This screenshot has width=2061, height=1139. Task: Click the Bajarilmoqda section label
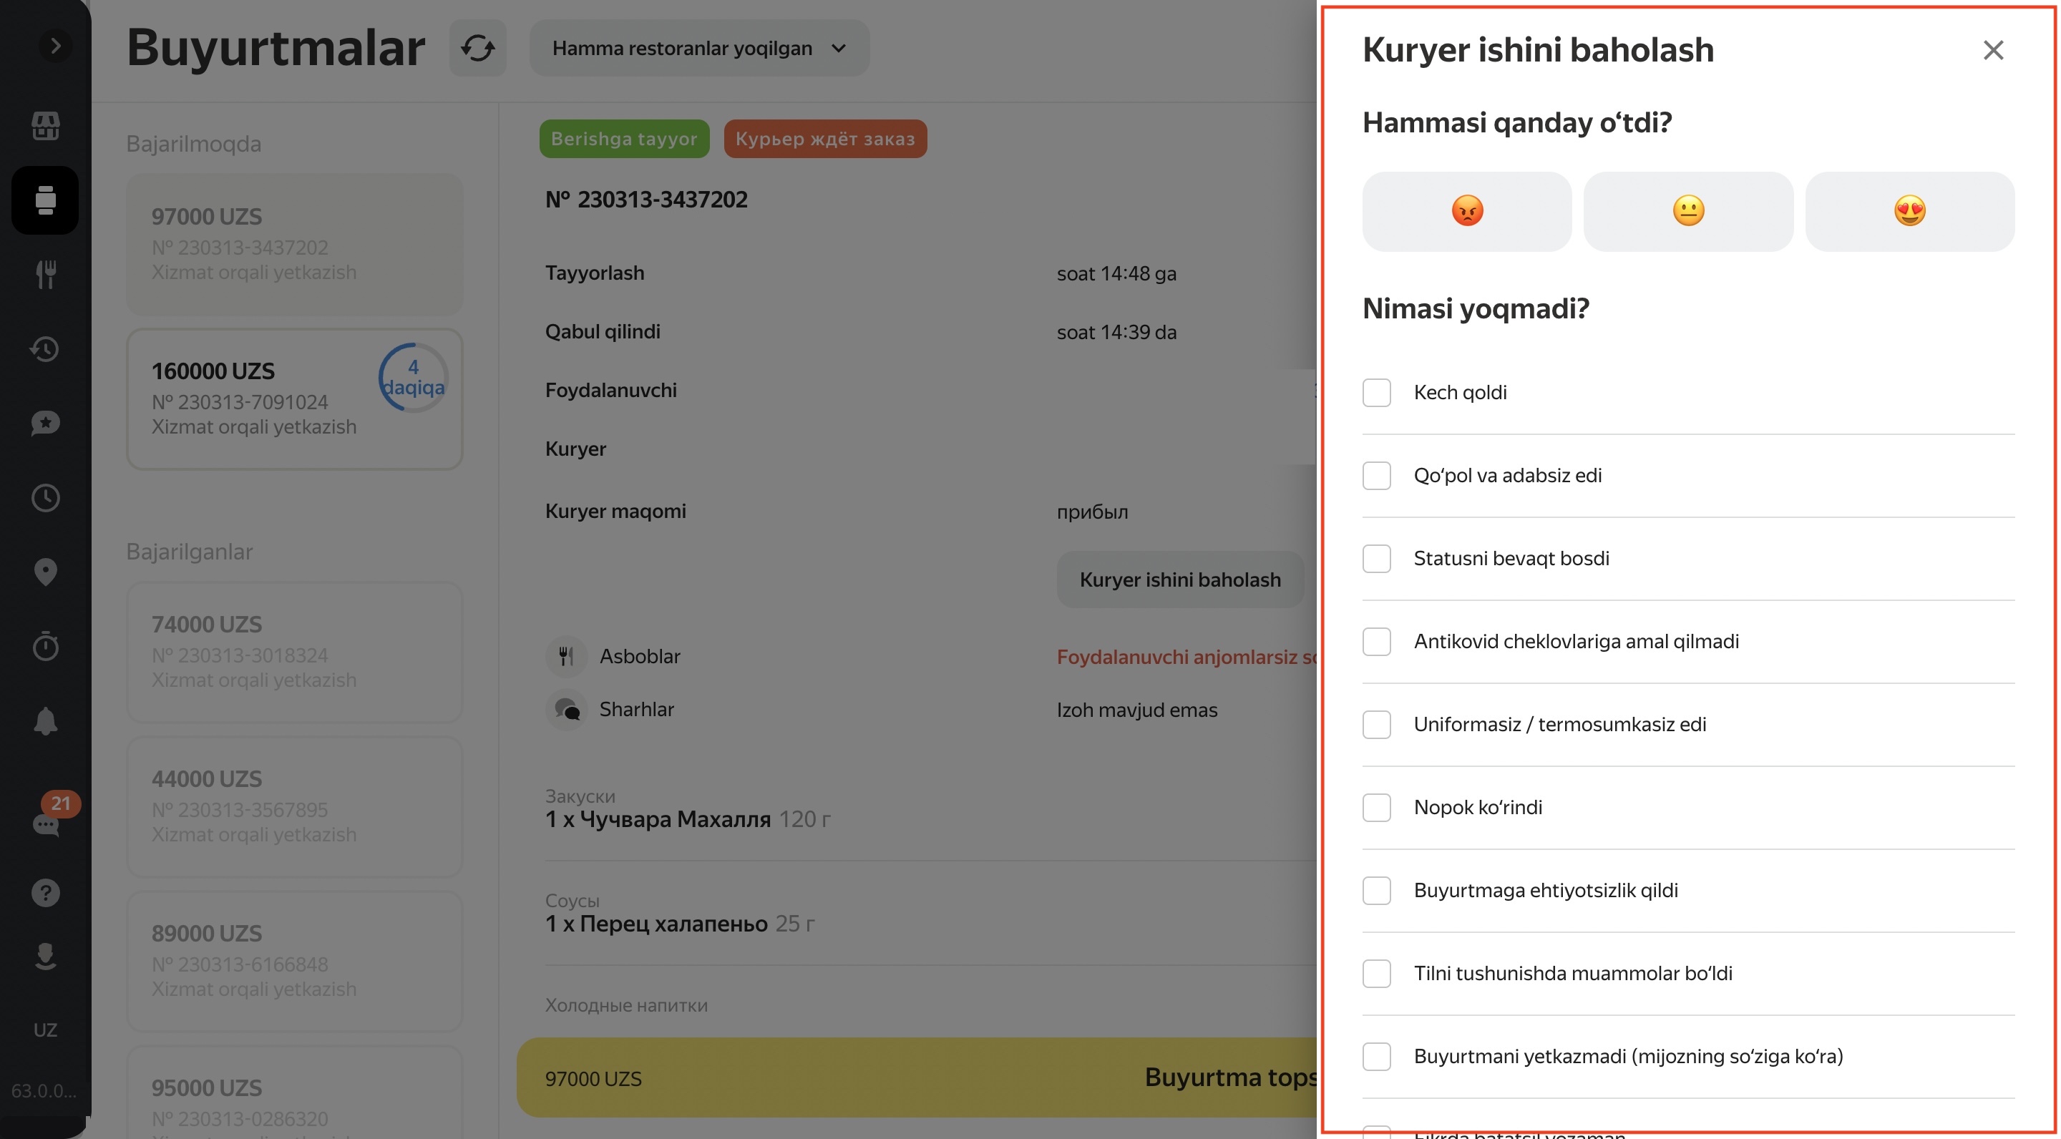(194, 144)
